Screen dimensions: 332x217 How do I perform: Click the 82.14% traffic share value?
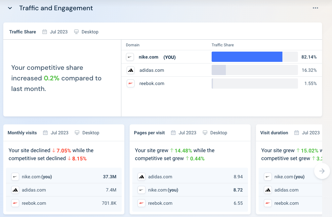click(309, 57)
